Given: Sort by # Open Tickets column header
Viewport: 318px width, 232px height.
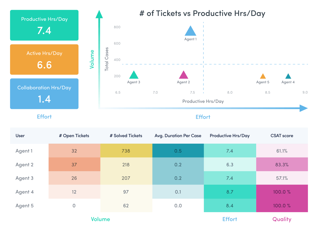Looking at the screenshot, I should (x=74, y=136).
